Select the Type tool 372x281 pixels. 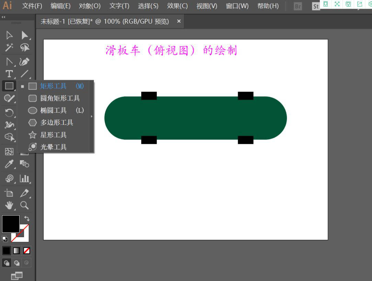point(9,74)
